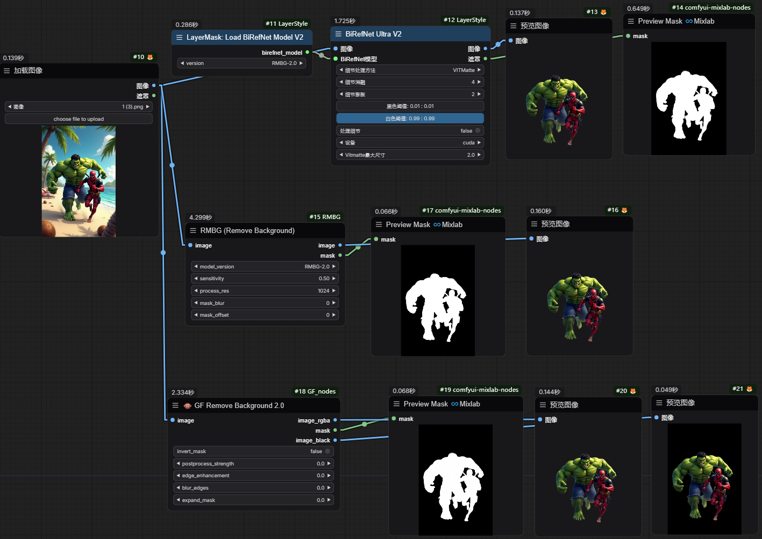Click the fox badge icon beside #10

tap(150, 57)
